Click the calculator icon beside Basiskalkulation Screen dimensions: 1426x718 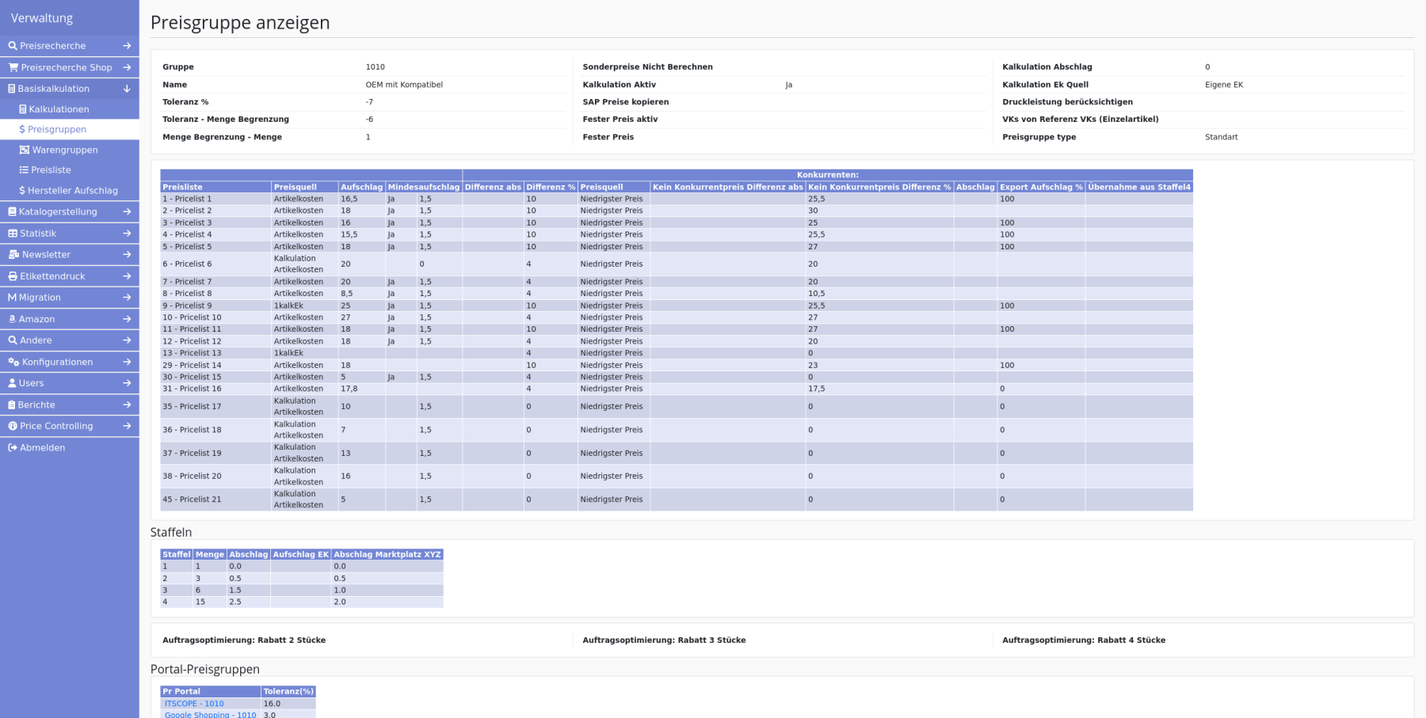12,89
